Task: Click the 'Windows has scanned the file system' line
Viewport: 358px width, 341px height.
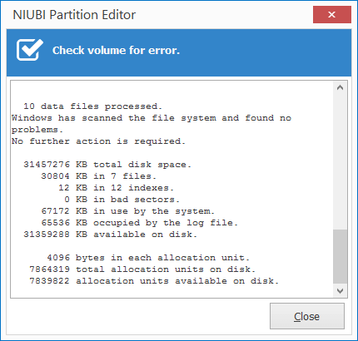Action: pyautogui.click(x=152, y=118)
